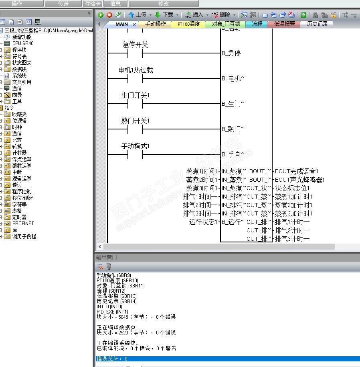Screen dimensions: 360x367
Task: Select CPU SR40 in project tree
Action: coord(23,43)
